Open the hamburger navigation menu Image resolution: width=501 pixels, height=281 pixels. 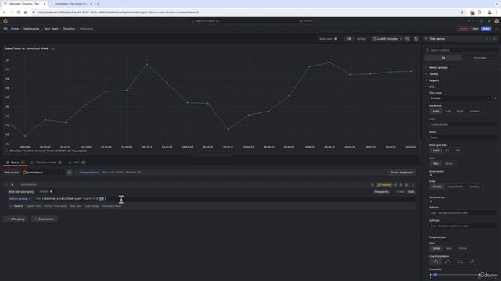coord(5,29)
